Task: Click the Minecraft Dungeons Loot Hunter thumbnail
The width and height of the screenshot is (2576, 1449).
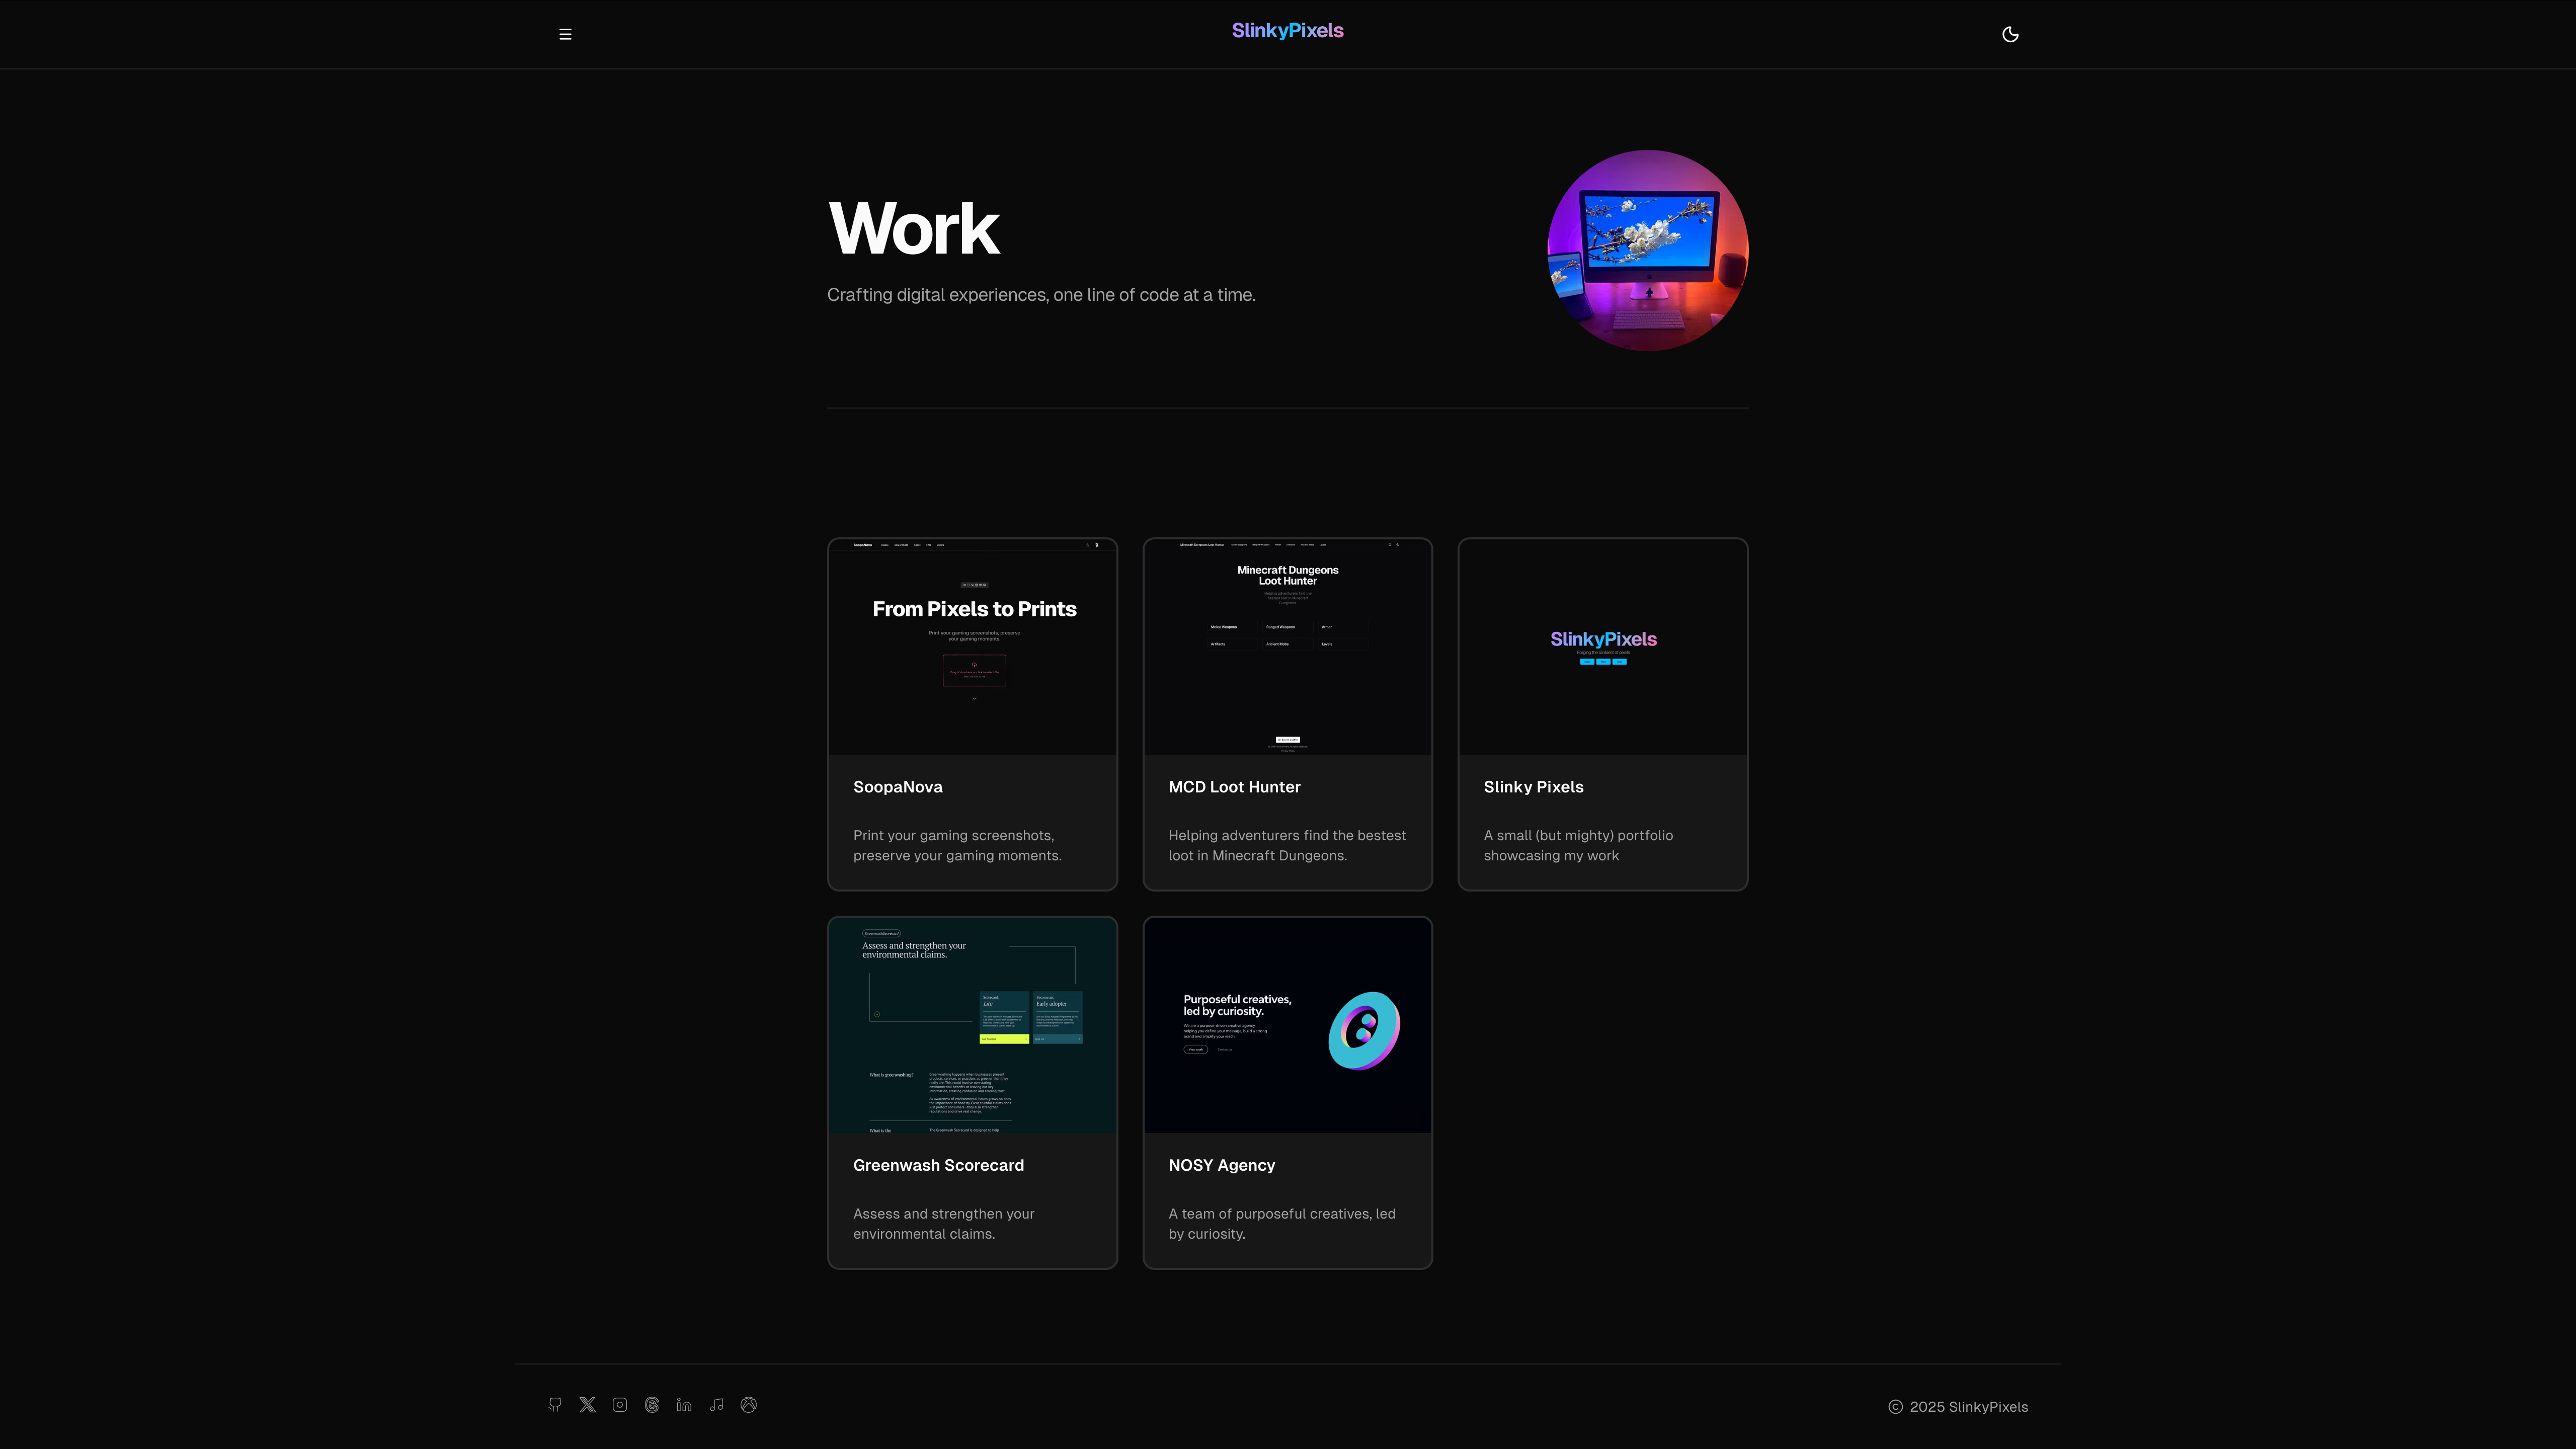Action: coord(1287,647)
